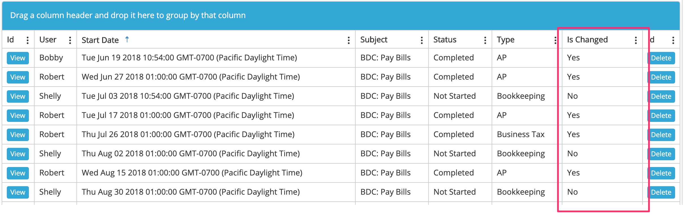Sort by the Is Changed column header
Screen dimensions: 687x224
point(587,40)
